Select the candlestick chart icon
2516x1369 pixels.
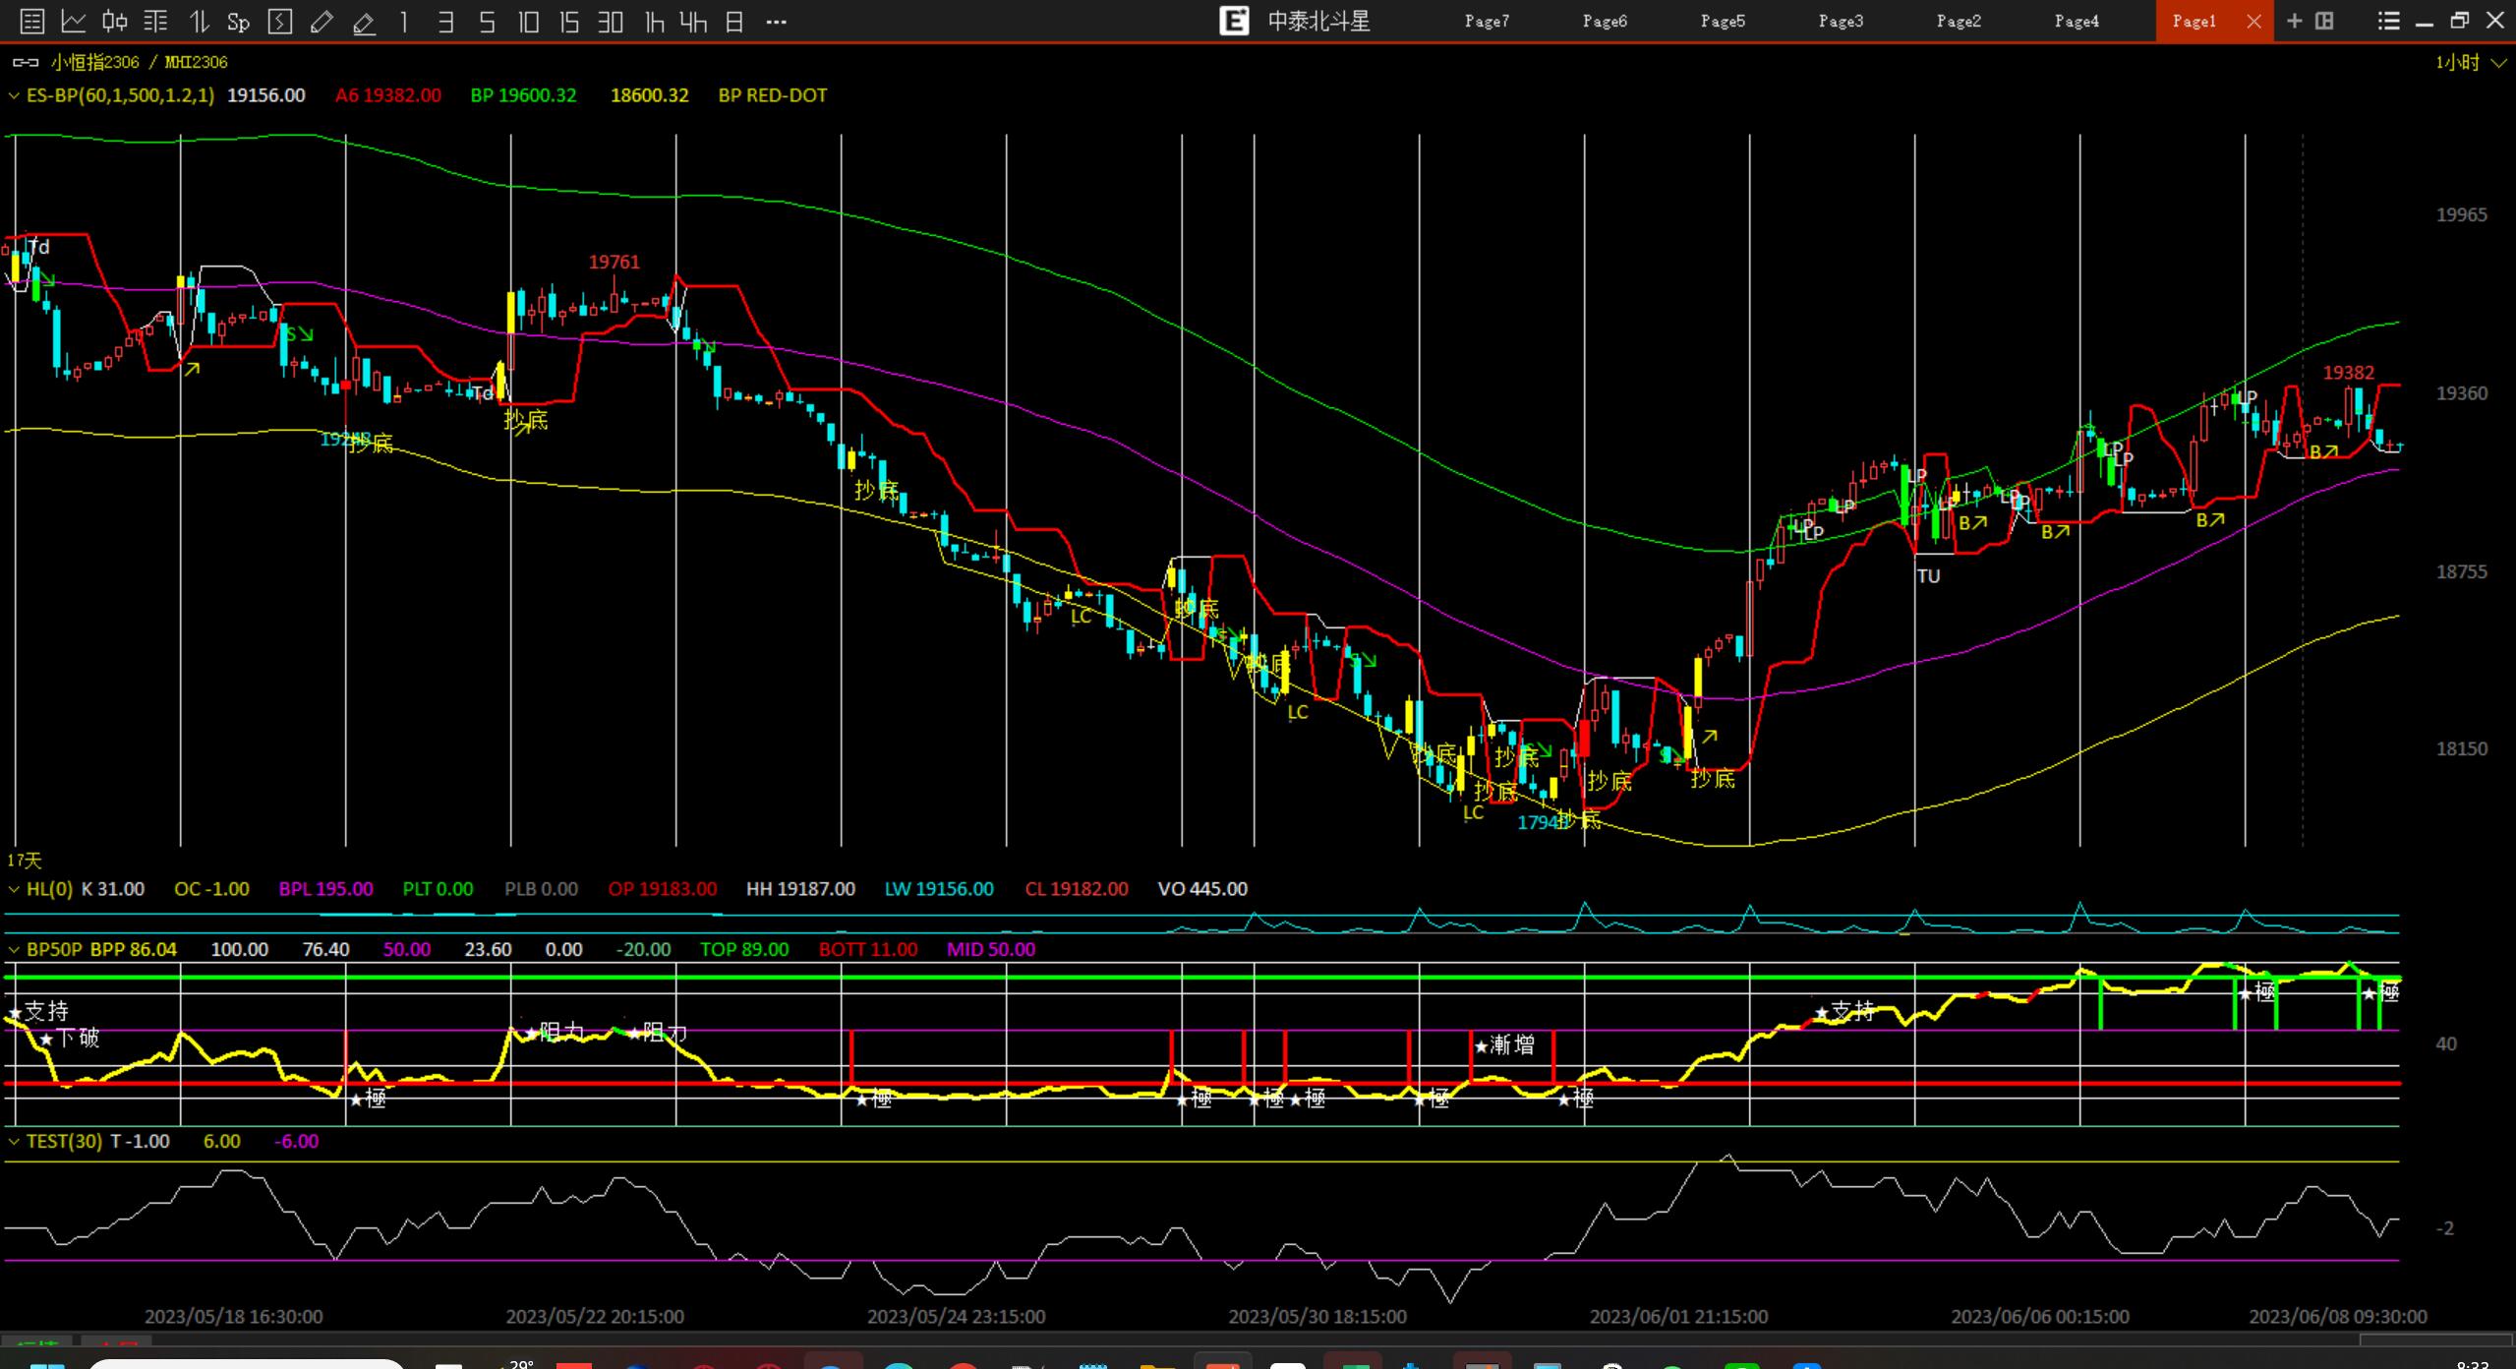point(115,22)
